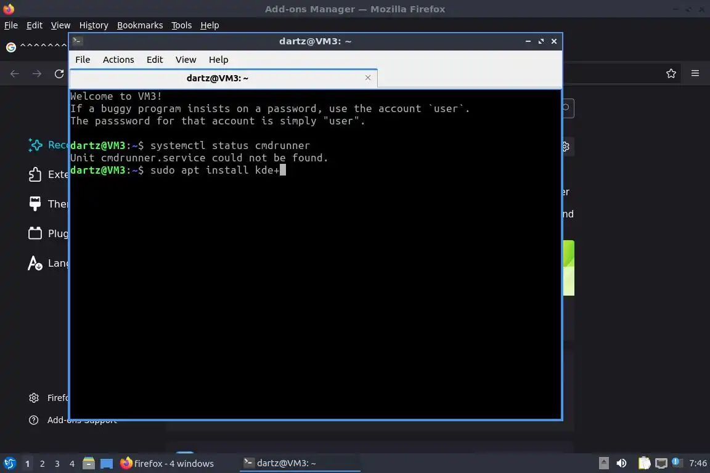The width and height of the screenshot is (710, 473).
Task: Switch to workspace 3
Action: tap(57, 464)
